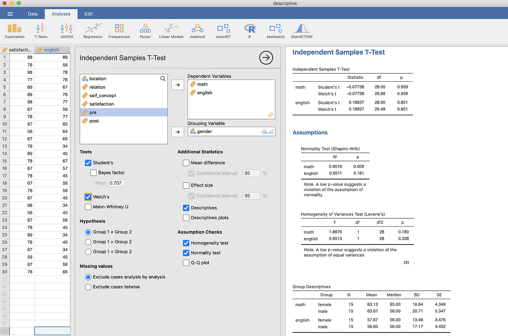This screenshot has width=508, height=336.
Task: Collapse the options panel with the arrow circle
Action: tap(266, 58)
